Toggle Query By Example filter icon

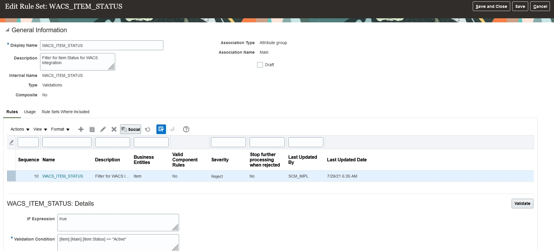tap(161, 129)
